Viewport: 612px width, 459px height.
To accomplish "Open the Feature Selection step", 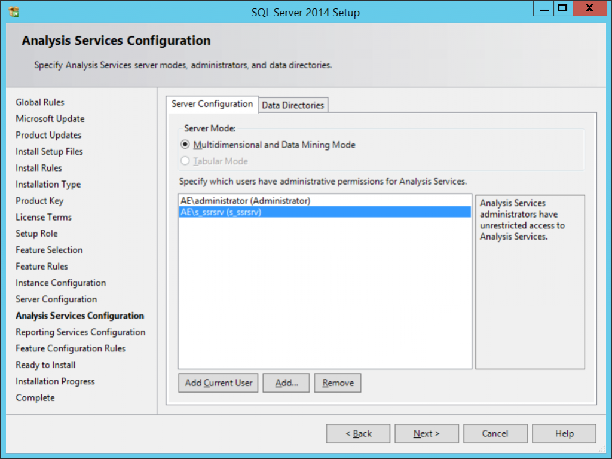I will 48,250.
